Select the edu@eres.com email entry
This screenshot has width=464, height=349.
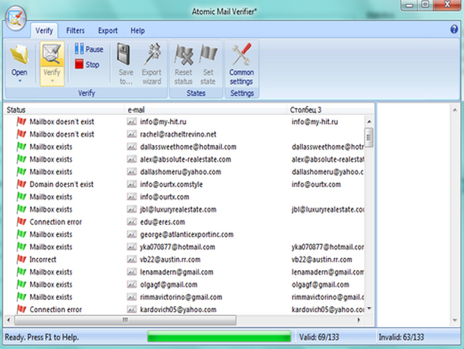pyautogui.click(x=162, y=222)
